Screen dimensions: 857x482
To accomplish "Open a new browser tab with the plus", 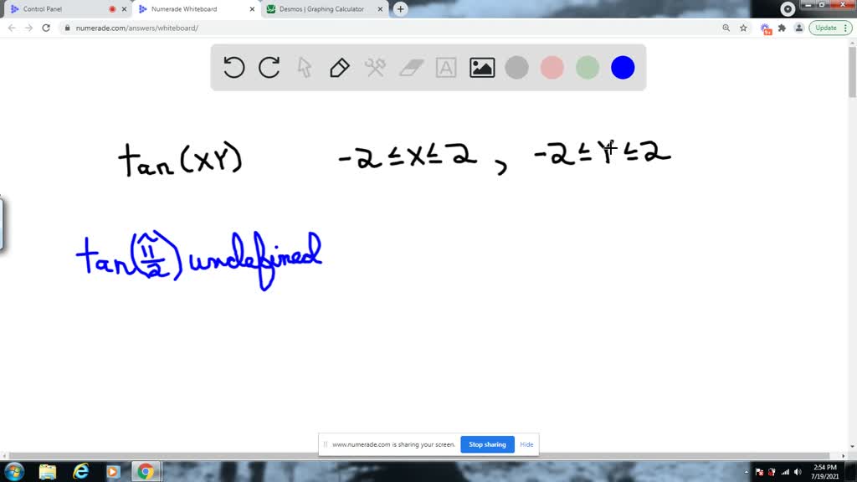I will [400, 10].
